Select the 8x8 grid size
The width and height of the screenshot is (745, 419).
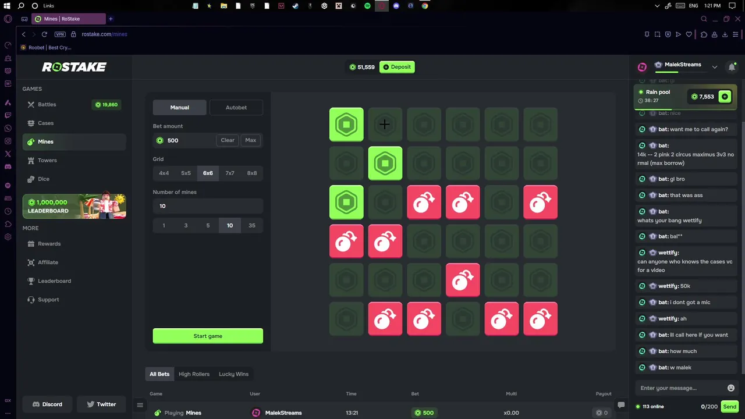point(252,173)
